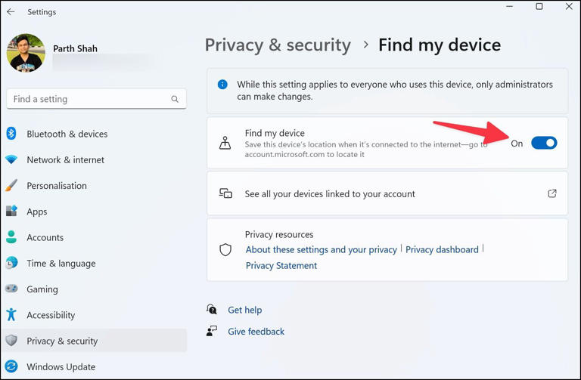Turn off Find my device toggle
This screenshot has height=380, width=581.
pyautogui.click(x=543, y=143)
